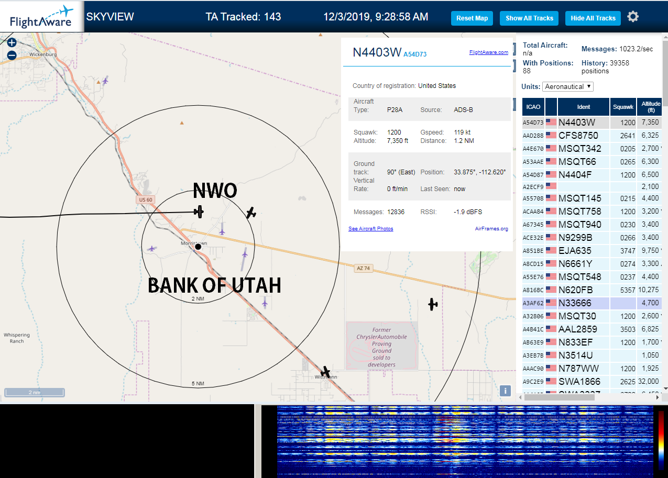Select the N833EF aircraft row
The image size is (668, 478).
coord(592,342)
